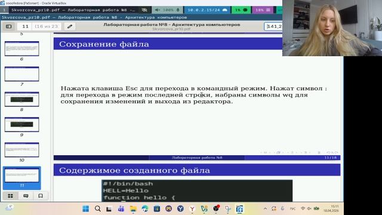Image resolution: width=382 pixels, height=215 pixels.
Task: Click slide heading 'Сохранение файла'
Action: coord(104,44)
